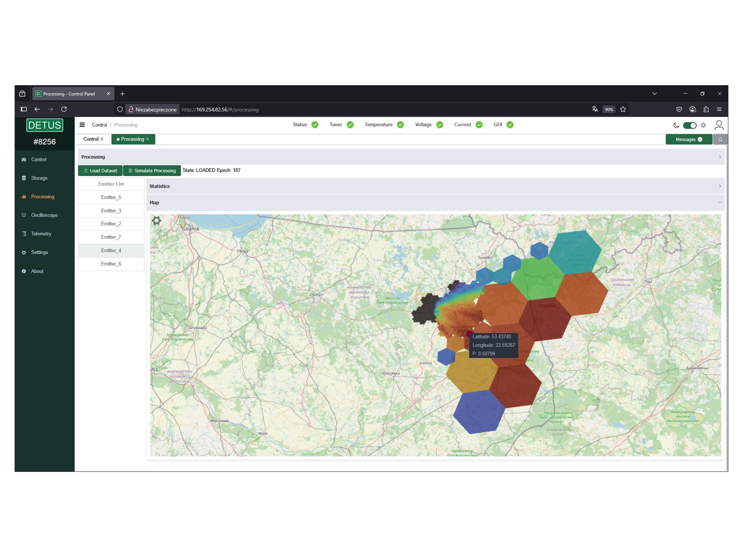Click the Voltage green check indicator
The width and height of the screenshot is (743, 557).
click(440, 125)
